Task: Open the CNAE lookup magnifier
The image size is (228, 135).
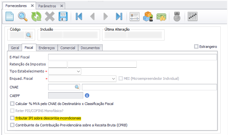Action: coord(77,87)
